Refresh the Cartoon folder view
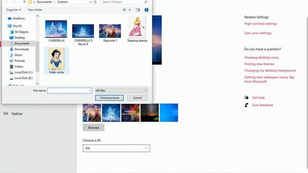 [x=95, y=2]
